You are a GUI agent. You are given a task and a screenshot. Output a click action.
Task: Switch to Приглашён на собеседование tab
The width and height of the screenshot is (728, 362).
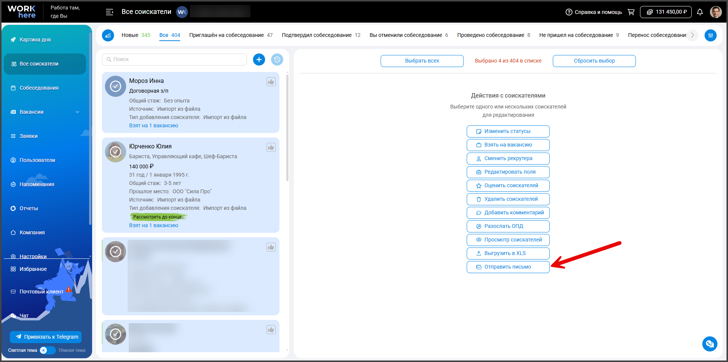231,35
